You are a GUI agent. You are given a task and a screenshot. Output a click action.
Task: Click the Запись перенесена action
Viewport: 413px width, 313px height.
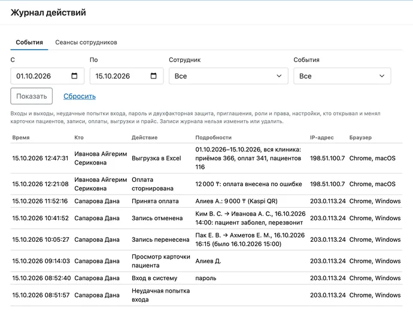coord(160,240)
